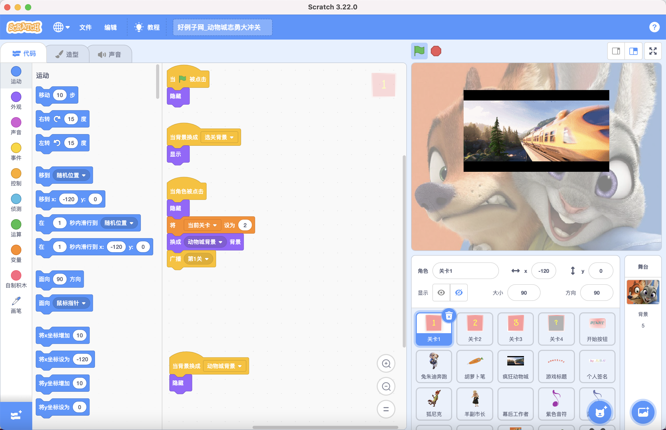This screenshot has height=430, width=666.
Task: Select sprite 狐尼克
Action: pos(434,404)
